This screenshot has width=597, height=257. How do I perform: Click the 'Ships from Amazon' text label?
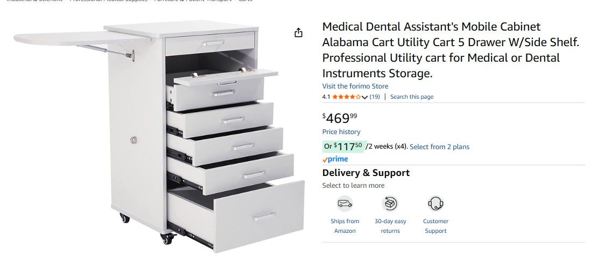point(345,226)
